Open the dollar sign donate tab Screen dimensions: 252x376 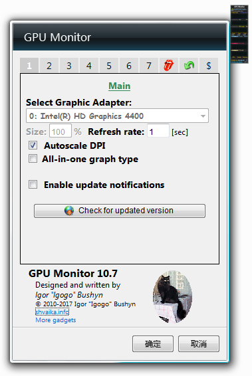(209, 65)
